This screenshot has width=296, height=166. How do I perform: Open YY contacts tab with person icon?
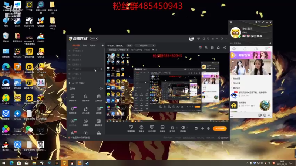[245, 49]
